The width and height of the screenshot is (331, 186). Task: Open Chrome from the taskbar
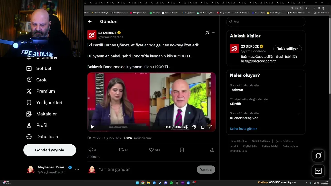click(x=143, y=183)
